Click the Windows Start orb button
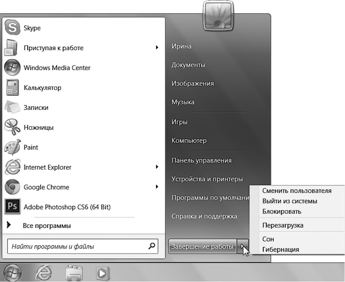The width and height of the screenshot is (345, 282). pyautogui.click(x=12, y=272)
